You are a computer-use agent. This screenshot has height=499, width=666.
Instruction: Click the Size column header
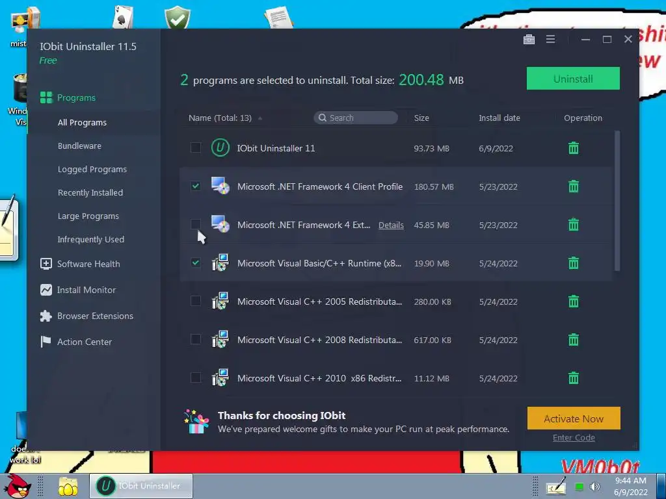click(x=421, y=118)
